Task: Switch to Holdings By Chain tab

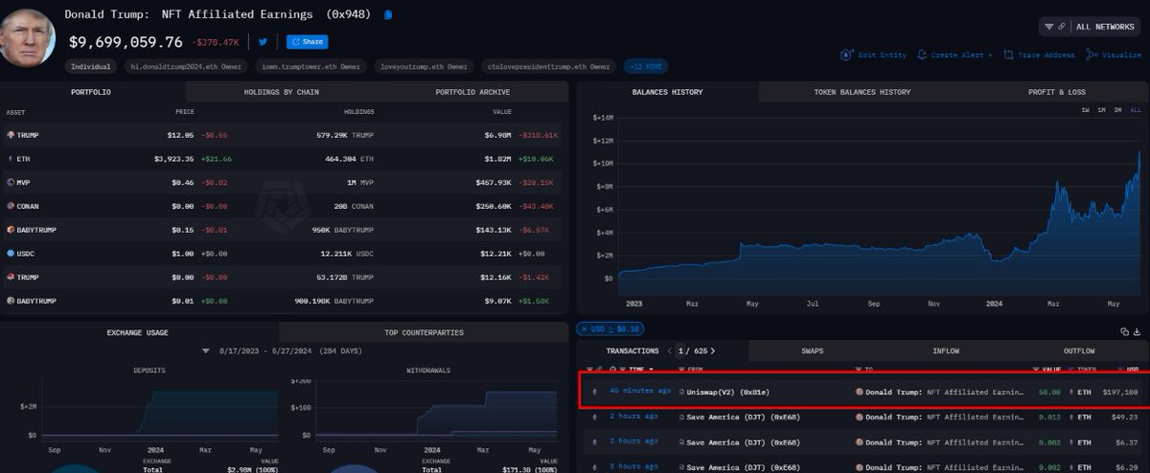Action: point(281,92)
